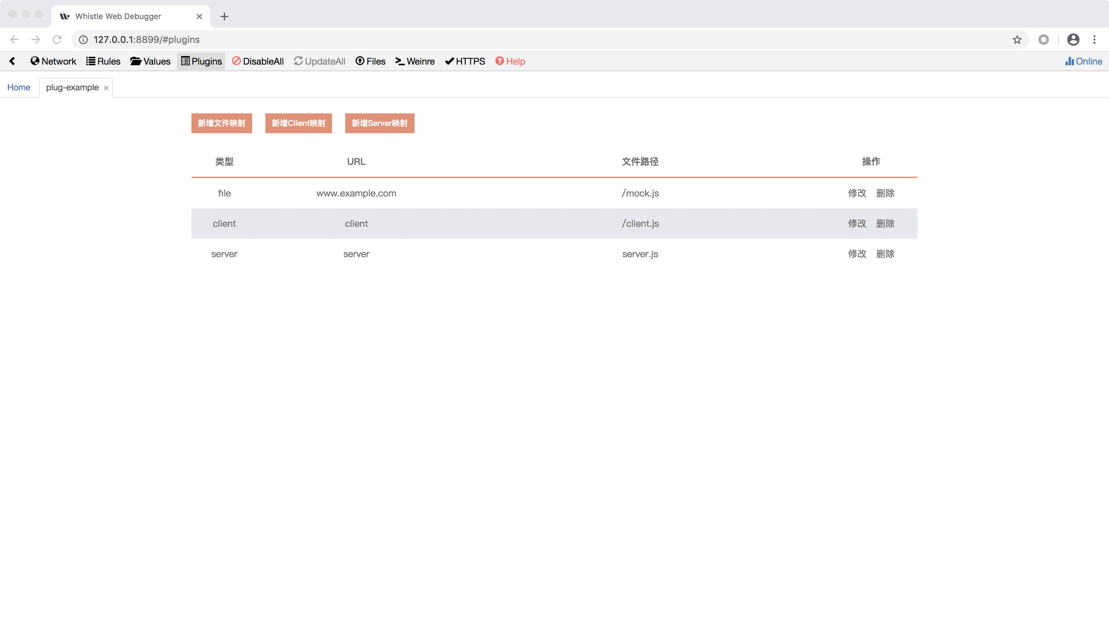Open the Weinre console
The width and height of the screenshot is (1109, 625).
tap(415, 61)
